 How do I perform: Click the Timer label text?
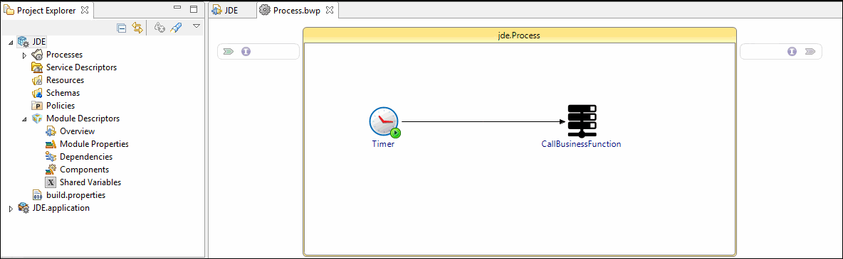pyautogui.click(x=383, y=144)
